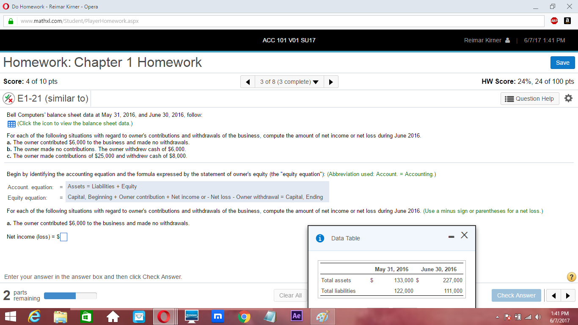Image resolution: width=578 pixels, height=325 pixels.
Task: Go to the previous question arrow
Action: pyautogui.click(x=248, y=82)
